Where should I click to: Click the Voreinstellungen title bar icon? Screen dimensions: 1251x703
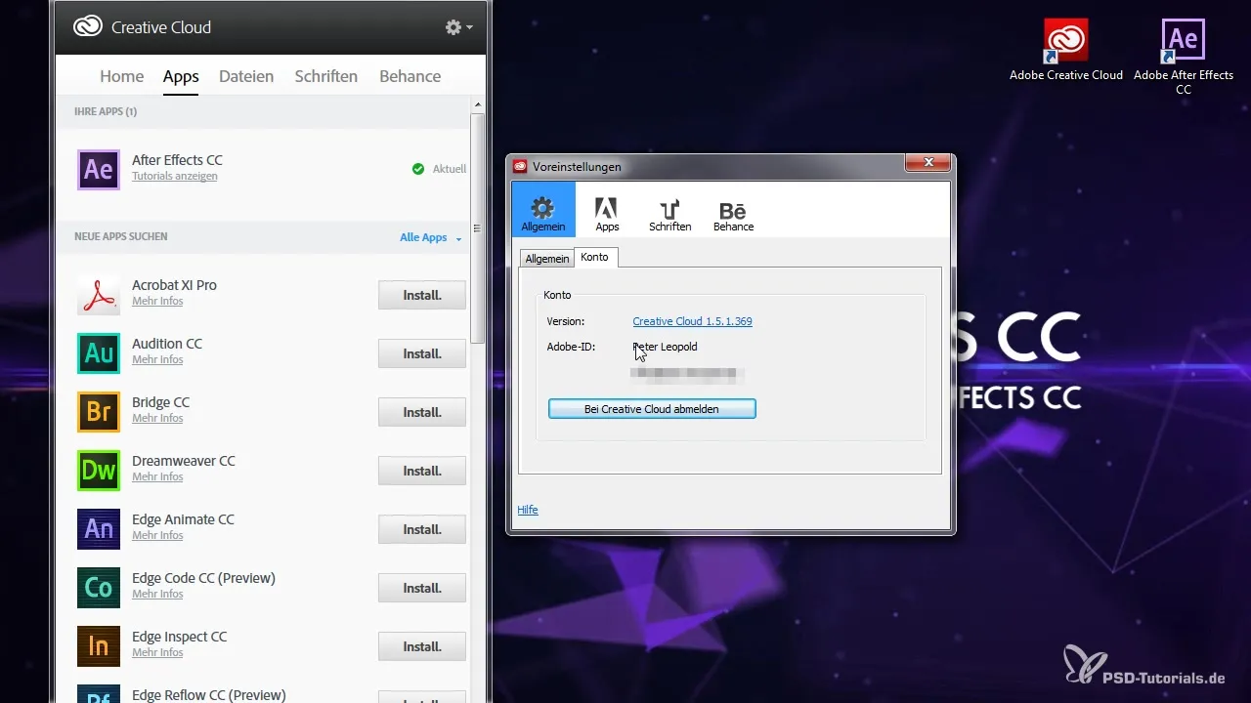[x=520, y=166]
